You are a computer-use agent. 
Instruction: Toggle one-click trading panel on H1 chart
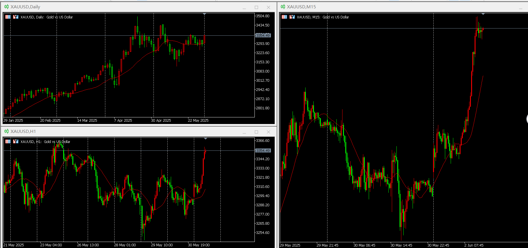(x=8, y=142)
